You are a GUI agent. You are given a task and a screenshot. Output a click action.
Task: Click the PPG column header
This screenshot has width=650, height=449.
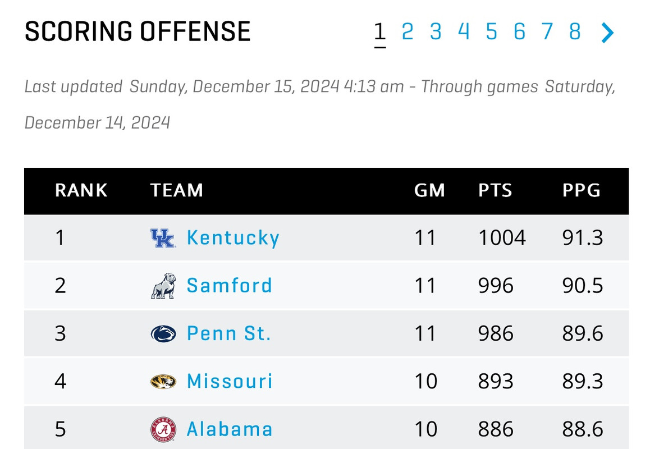click(x=582, y=191)
